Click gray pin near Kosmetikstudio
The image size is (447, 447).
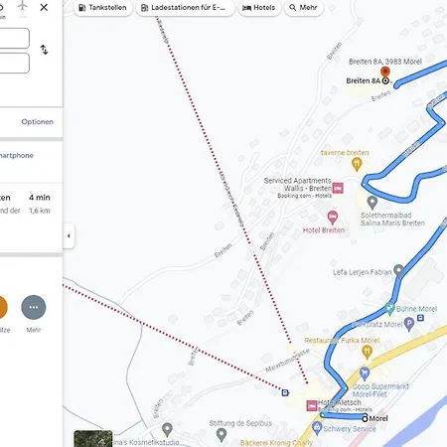coord(167,429)
